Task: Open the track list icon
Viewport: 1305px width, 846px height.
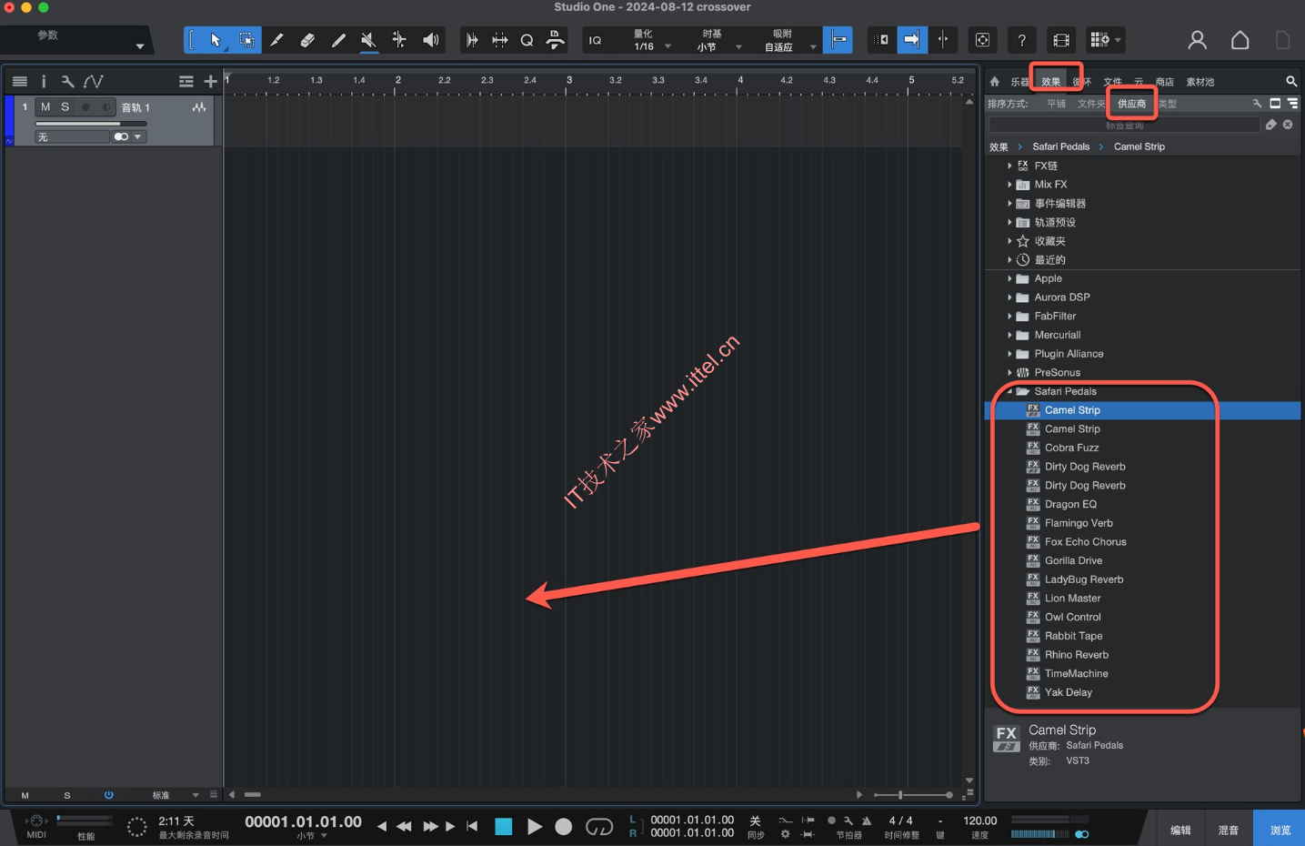Action: (x=19, y=81)
